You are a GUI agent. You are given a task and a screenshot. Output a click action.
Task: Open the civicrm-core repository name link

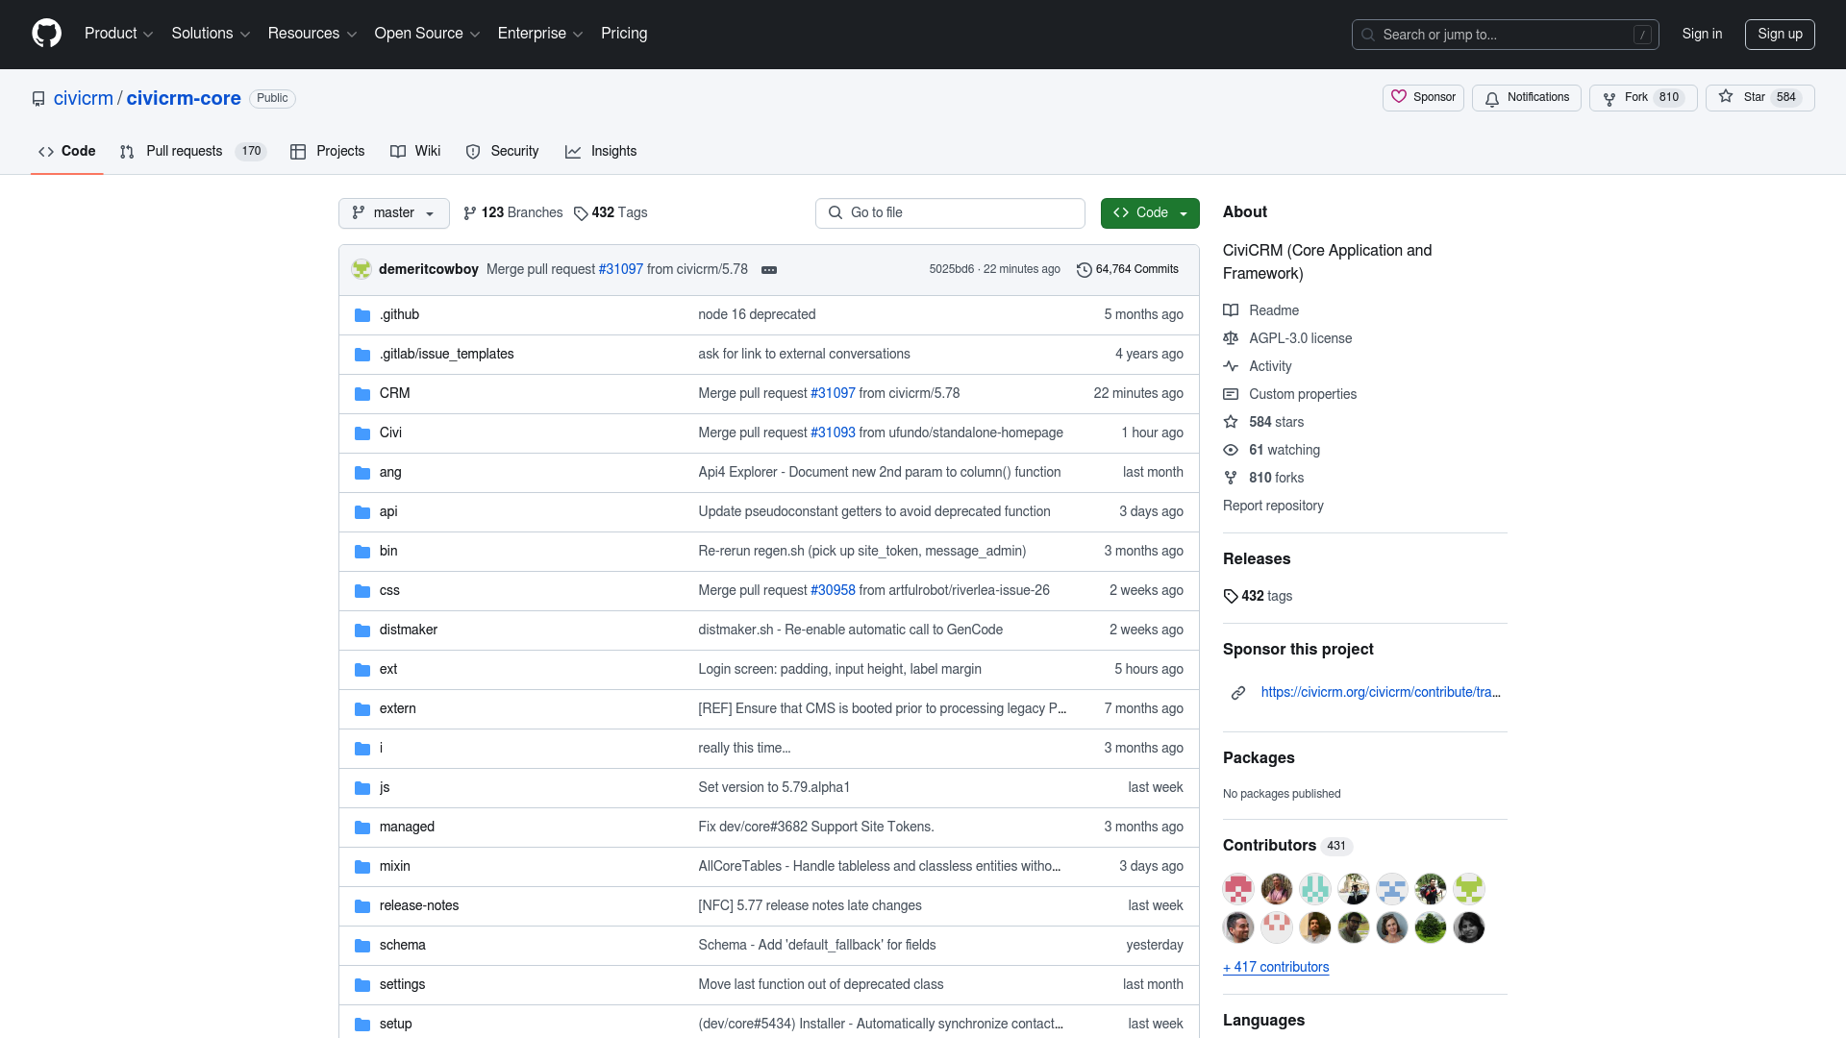click(x=184, y=98)
